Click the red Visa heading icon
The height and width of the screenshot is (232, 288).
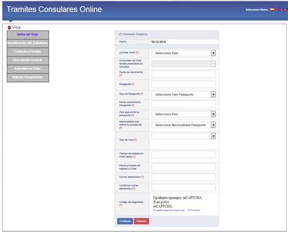pos(9,27)
